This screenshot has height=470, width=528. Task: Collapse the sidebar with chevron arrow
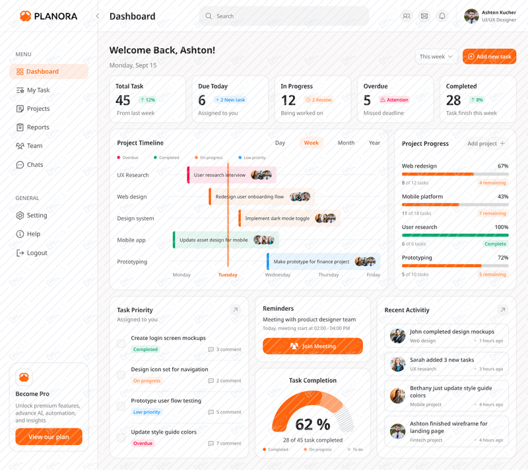pyautogui.click(x=98, y=16)
